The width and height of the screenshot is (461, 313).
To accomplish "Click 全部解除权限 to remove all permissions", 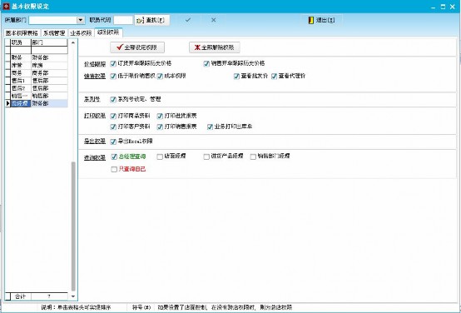I will (x=215, y=47).
